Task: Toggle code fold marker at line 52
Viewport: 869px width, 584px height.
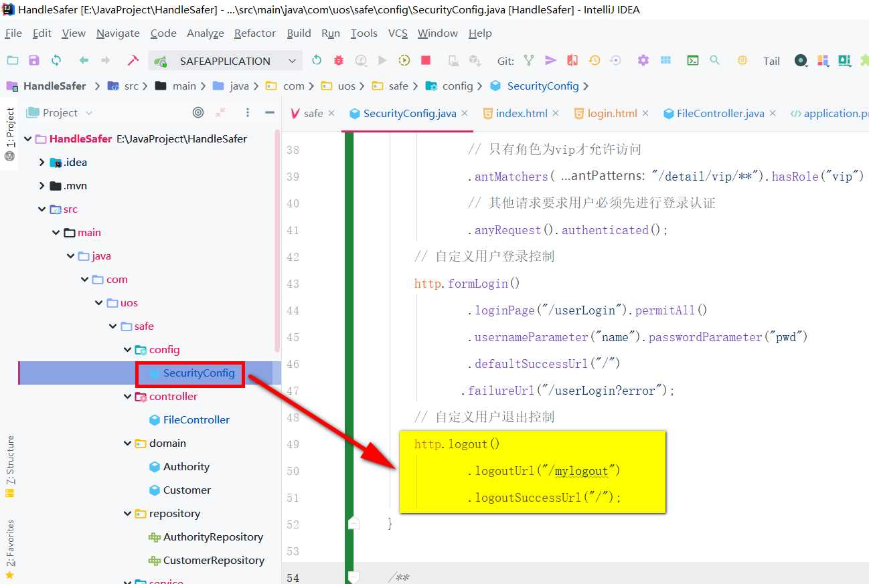Action: pyautogui.click(x=353, y=523)
